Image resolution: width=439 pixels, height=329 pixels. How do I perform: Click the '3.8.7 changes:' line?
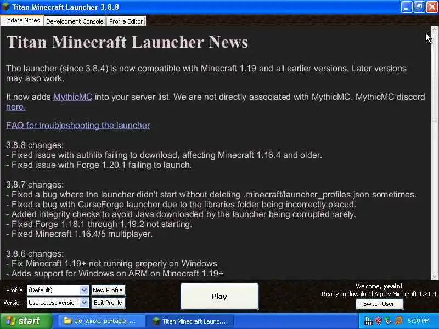pyautogui.click(x=35, y=185)
